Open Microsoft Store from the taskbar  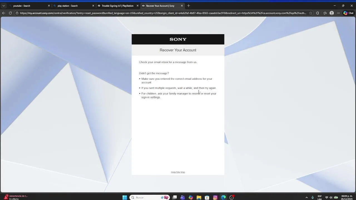207,197
